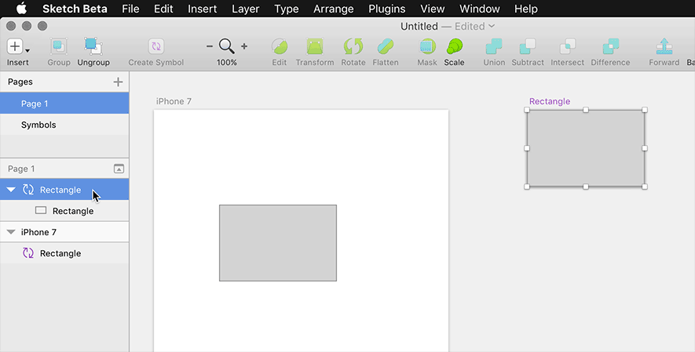The image size is (695, 352).
Task: Click shape icon of nested Rectangle layer
Action: pos(41,210)
